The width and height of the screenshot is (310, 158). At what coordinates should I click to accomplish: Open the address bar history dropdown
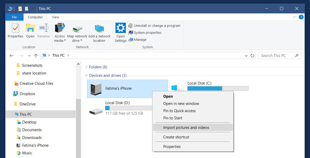click(246, 55)
